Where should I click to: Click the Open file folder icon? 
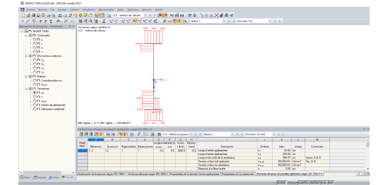click(x=28, y=15)
